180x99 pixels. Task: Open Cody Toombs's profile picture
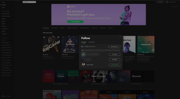(x=83, y=65)
